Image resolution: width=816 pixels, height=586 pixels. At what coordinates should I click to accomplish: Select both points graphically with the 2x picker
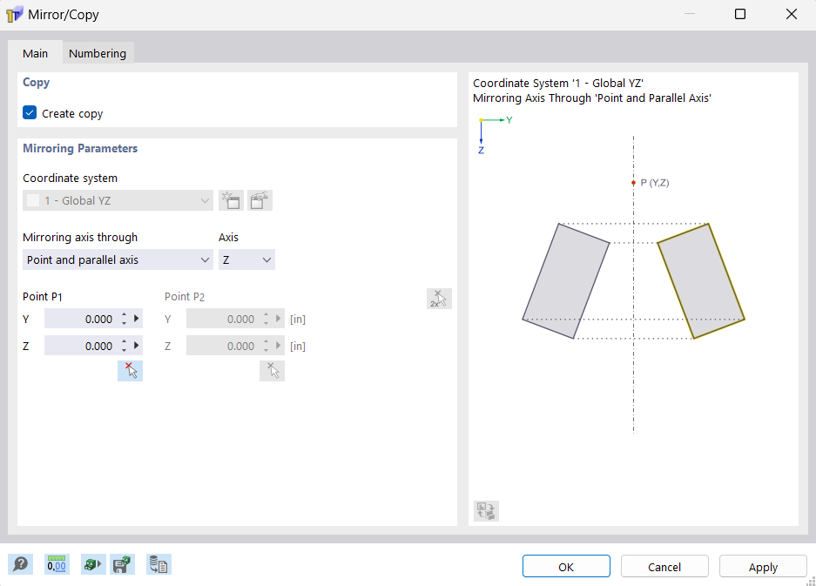coord(439,298)
